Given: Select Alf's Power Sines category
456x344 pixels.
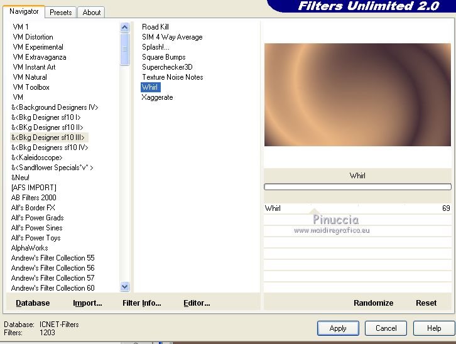Looking at the screenshot, I should point(36,228).
